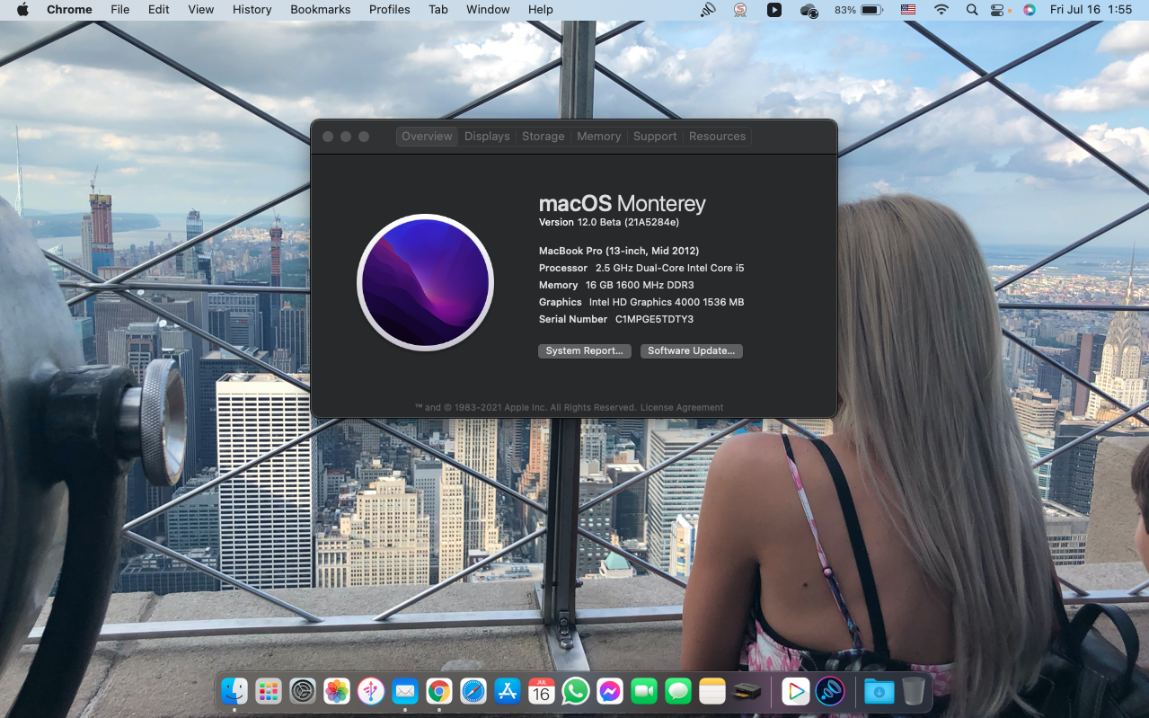Open the History menu
Image resolution: width=1149 pixels, height=718 pixels.
click(252, 9)
